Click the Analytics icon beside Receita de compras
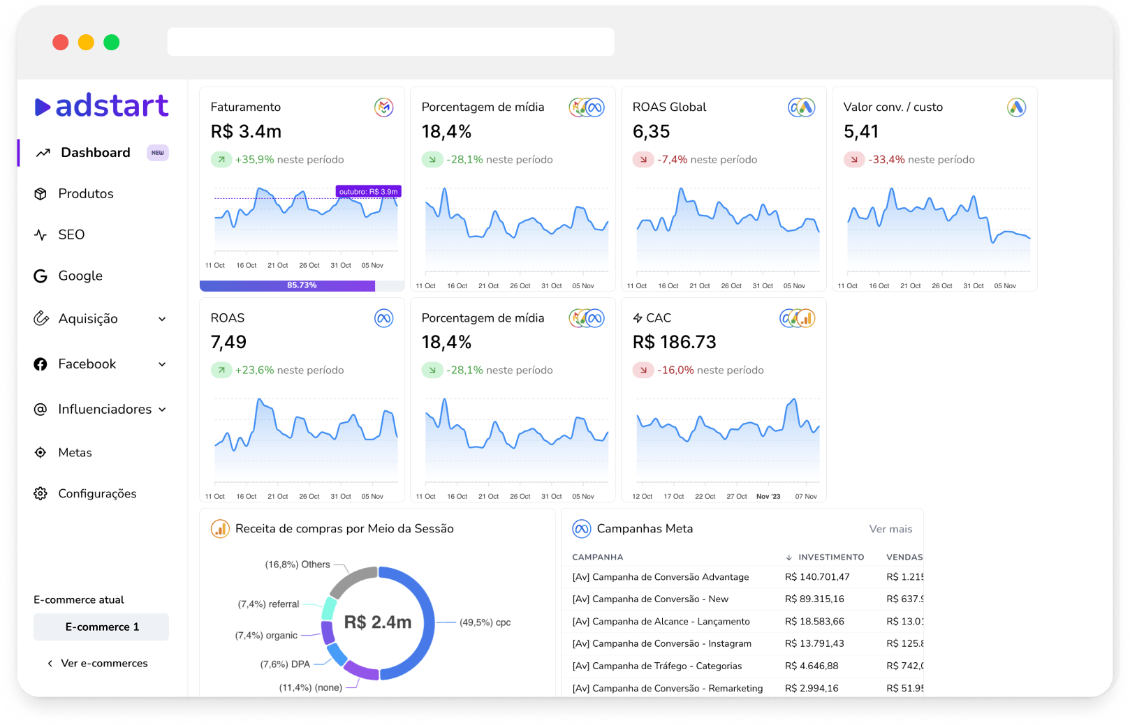The height and width of the screenshot is (725, 1130). [x=221, y=529]
